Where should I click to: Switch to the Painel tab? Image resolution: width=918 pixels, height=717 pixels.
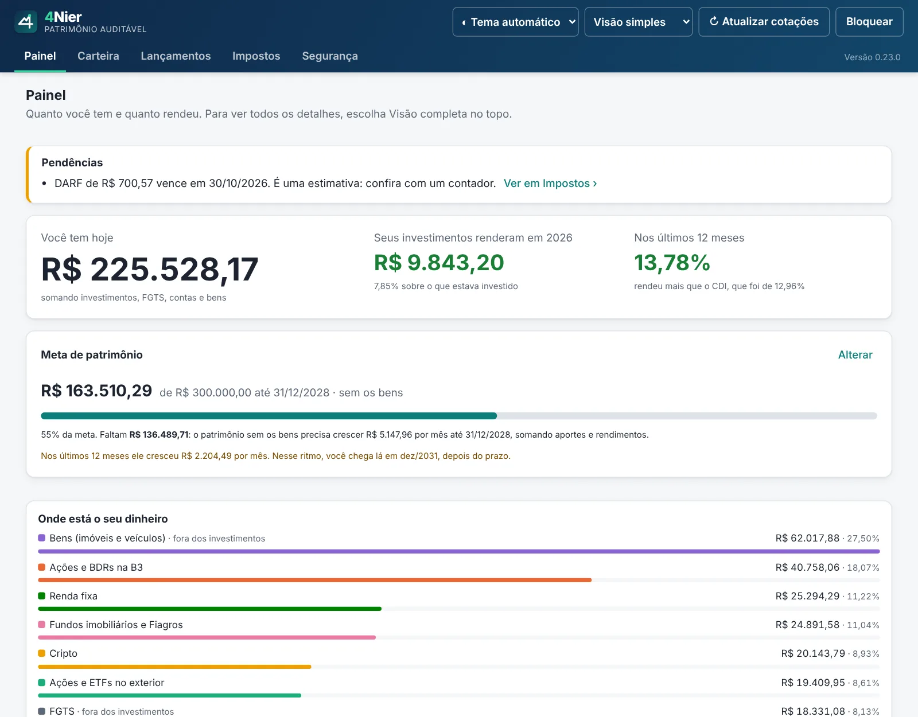(40, 56)
